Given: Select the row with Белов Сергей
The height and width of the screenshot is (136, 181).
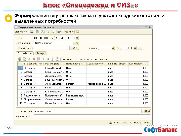Looking at the screenshot, I should point(83,68).
